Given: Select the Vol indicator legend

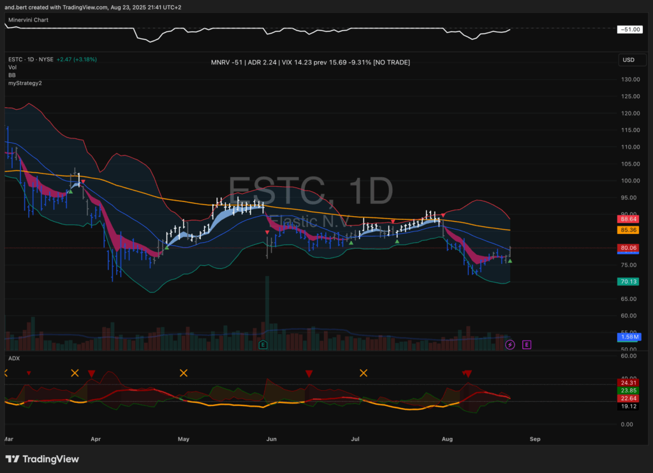Looking at the screenshot, I should coord(13,68).
